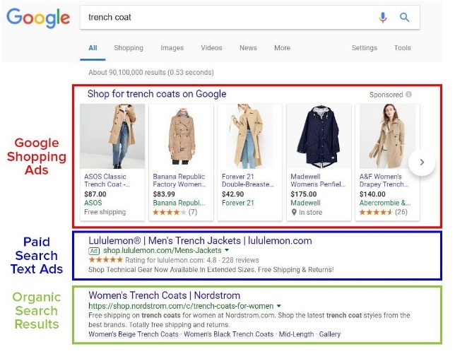The width and height of the screenshot is (455, 354).
Task: Click the $83.99 price
Action: (x=164, y=194)
